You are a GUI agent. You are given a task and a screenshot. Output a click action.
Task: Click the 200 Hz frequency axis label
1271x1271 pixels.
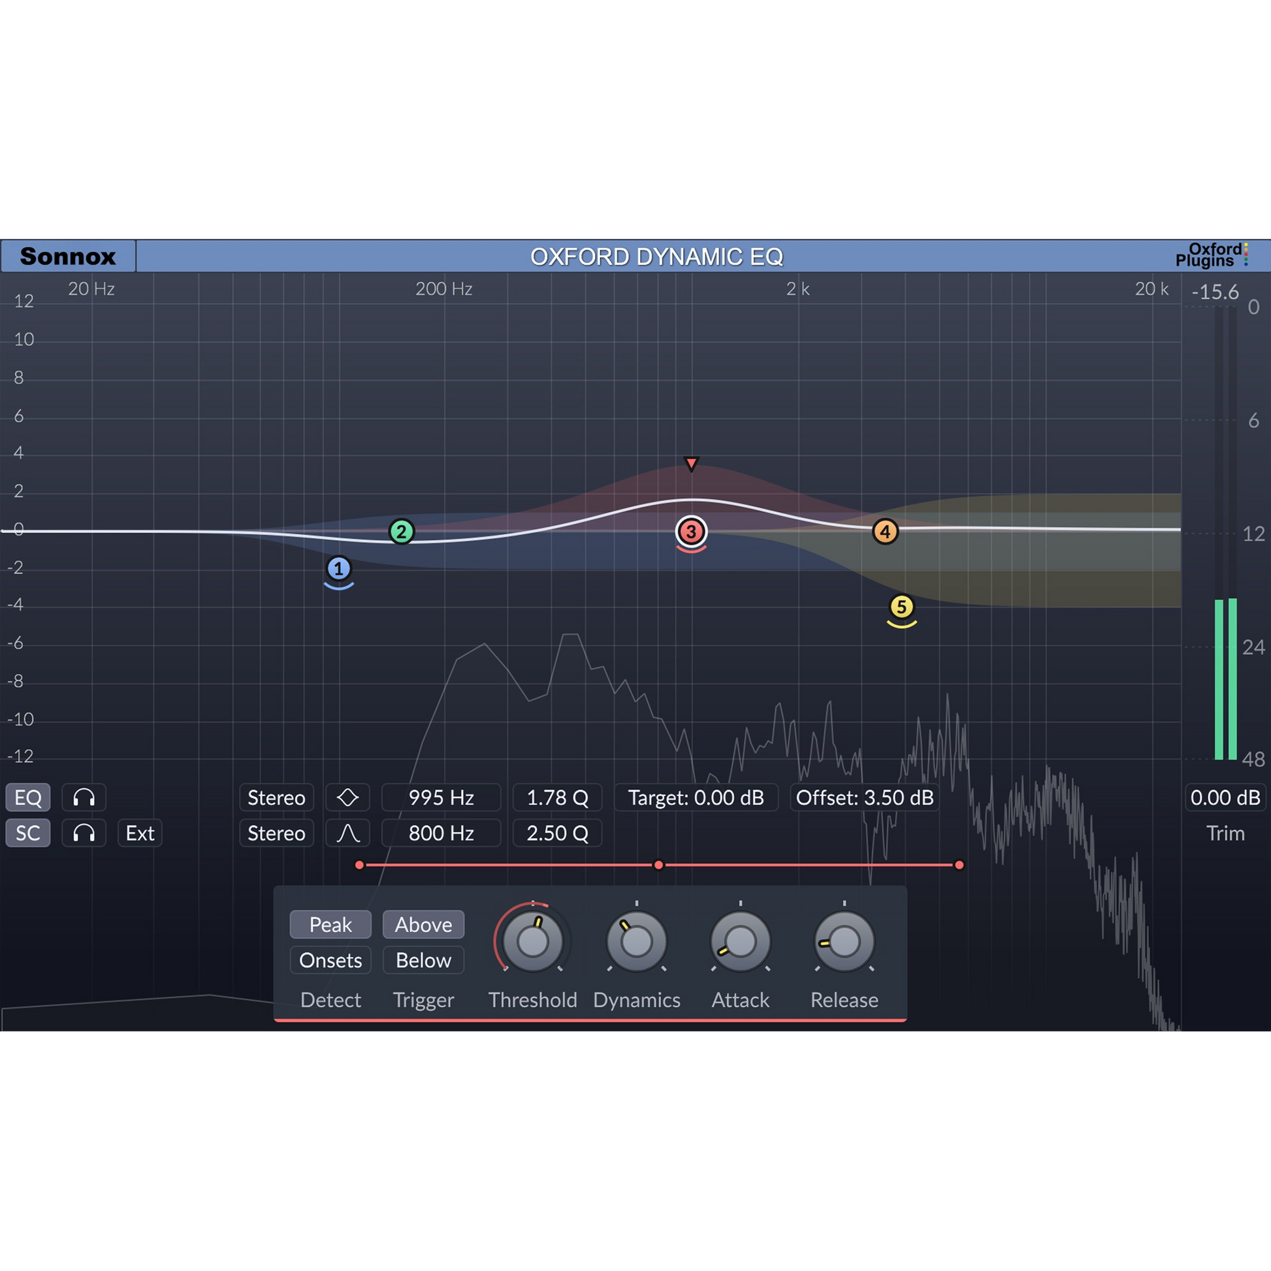click(x=443, y=289)
